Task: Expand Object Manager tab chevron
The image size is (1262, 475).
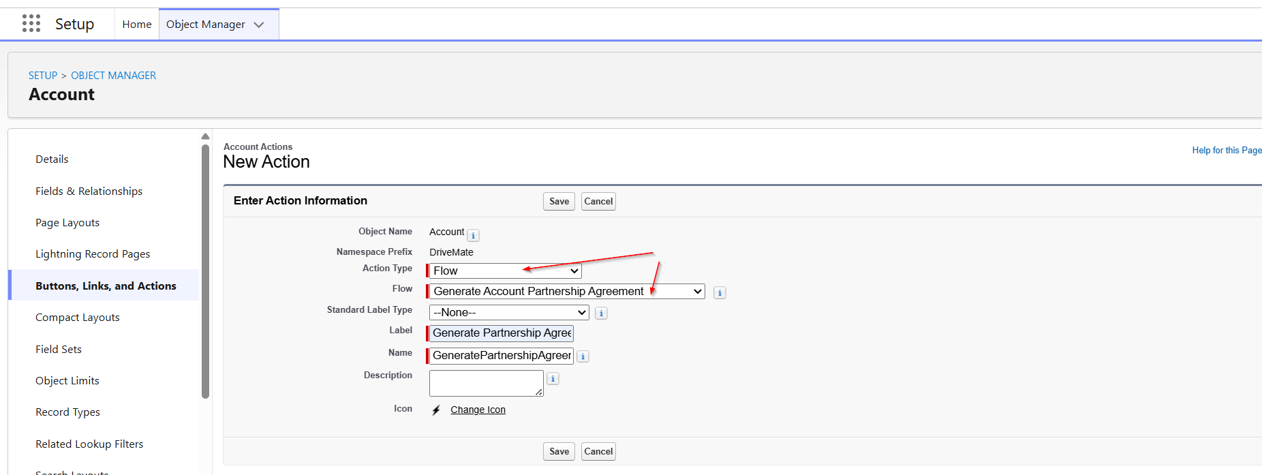Action: pyautogui.click(x=259, y=25)
